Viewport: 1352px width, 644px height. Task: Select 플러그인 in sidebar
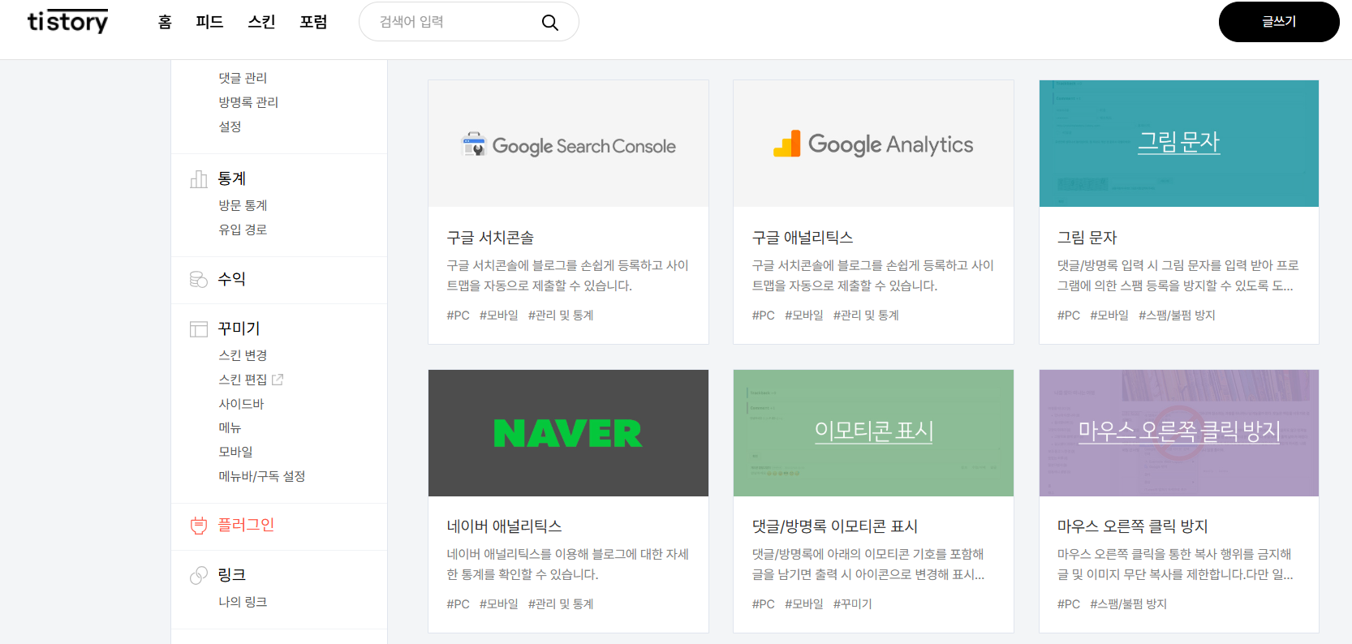tap(246, 526)
